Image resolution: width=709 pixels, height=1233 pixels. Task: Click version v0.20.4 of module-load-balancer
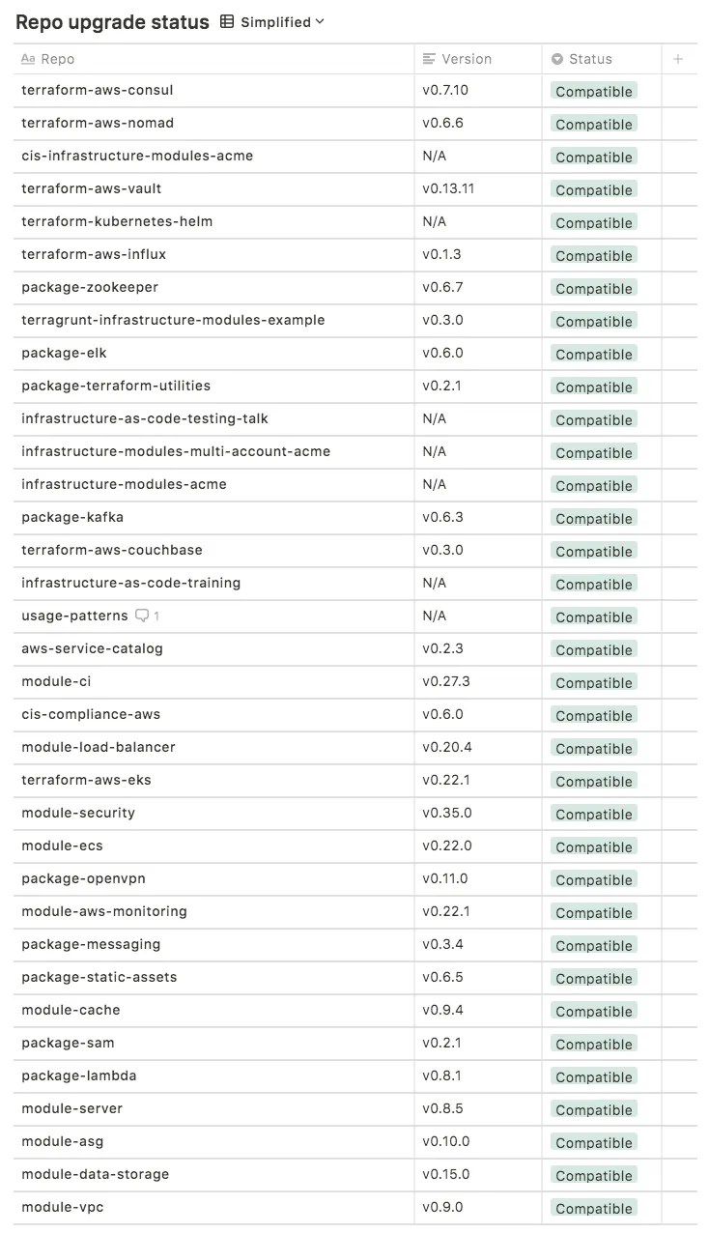coord(447,747)
